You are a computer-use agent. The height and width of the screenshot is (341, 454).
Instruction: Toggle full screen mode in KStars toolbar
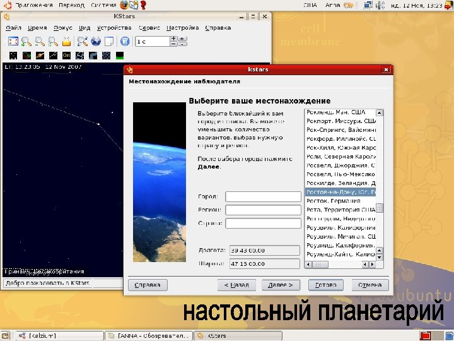[x=13, y=41]
